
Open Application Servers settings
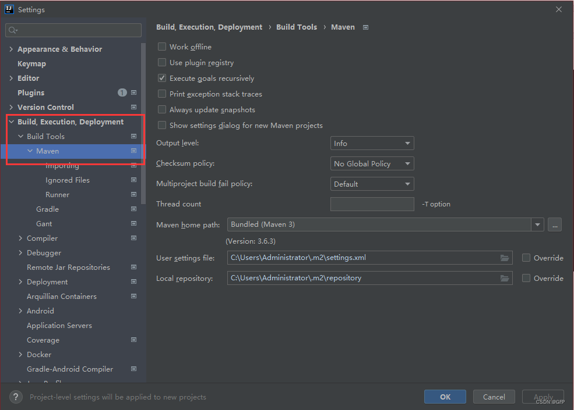(59, 326)
